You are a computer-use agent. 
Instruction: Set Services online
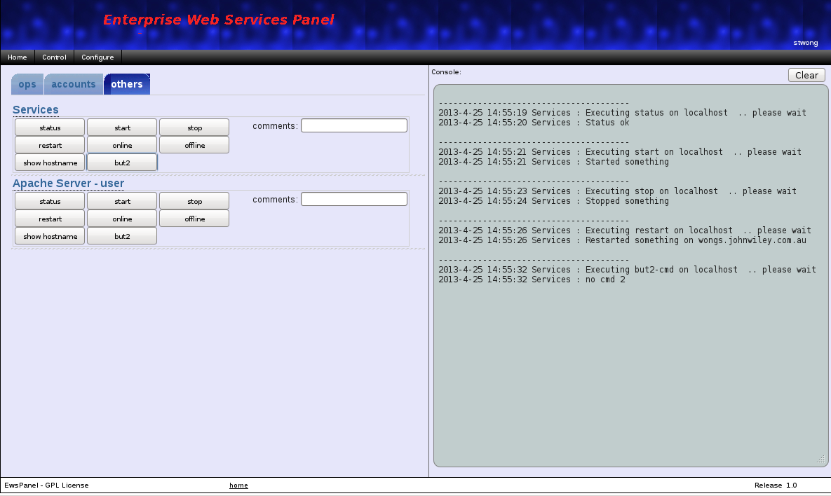121,144
